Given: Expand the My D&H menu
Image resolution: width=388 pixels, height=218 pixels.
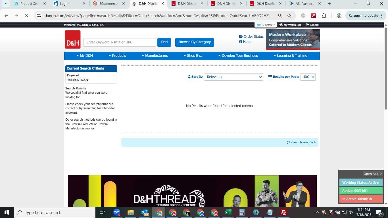Looking at the screenshot, I should point(85,56).
